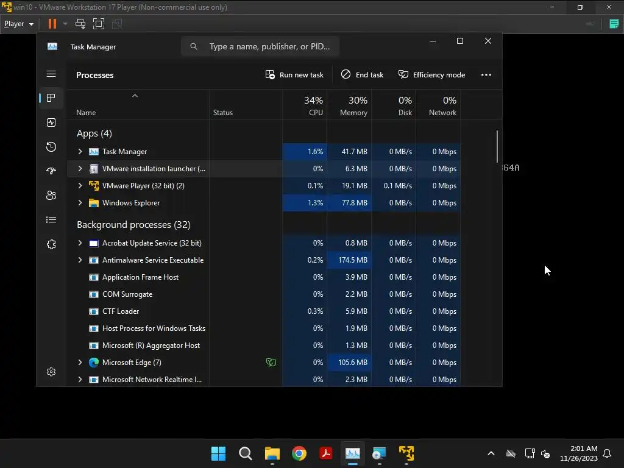This screenshot has height=468, width=624.
Task: Select Host Process for Windows Tasks
Action: point(263,328)
